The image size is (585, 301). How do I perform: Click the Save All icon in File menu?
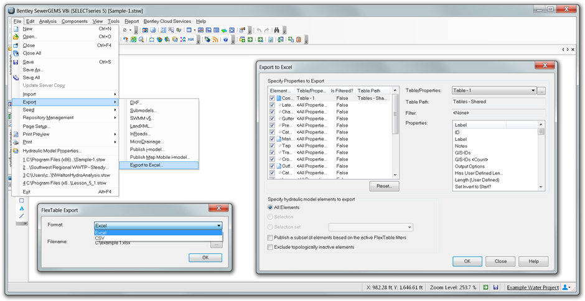[16, 78]
